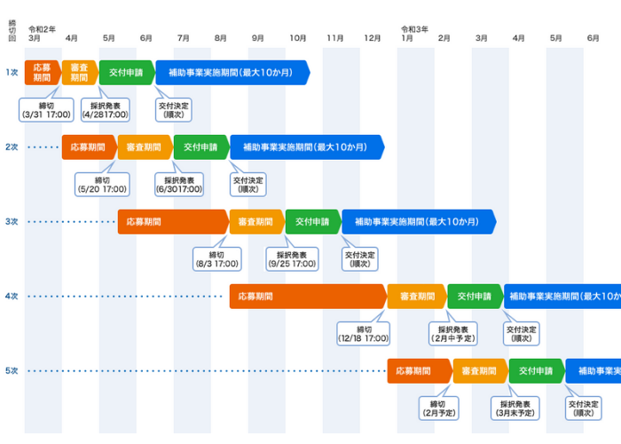Click the 採択発表 (2月中予定) callout

452,333
